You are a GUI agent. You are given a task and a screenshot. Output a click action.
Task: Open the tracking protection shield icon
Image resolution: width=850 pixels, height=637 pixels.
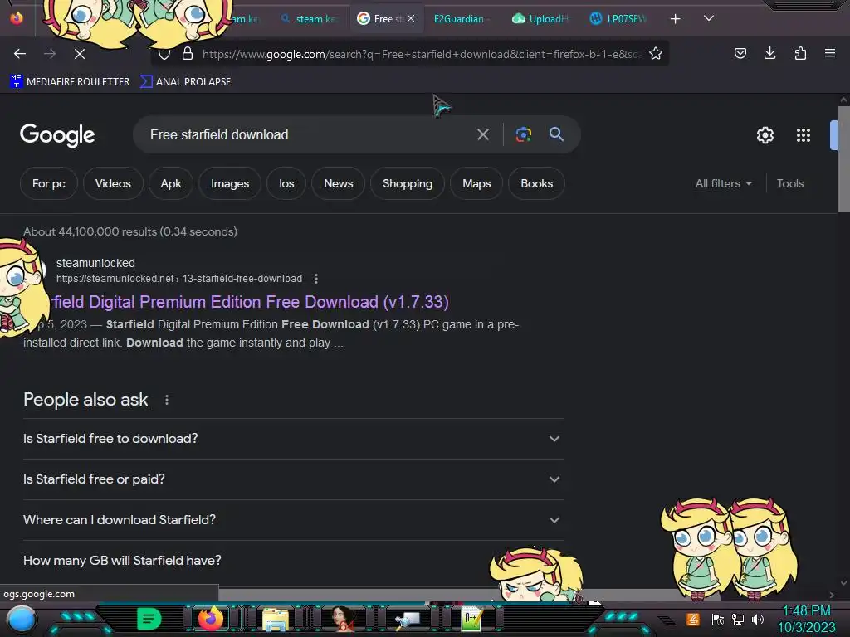(x=164, y=54)
